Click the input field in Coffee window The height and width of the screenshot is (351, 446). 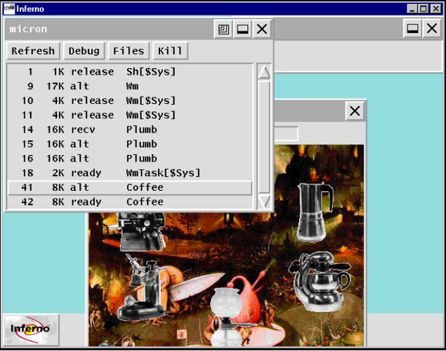point(287,134)
